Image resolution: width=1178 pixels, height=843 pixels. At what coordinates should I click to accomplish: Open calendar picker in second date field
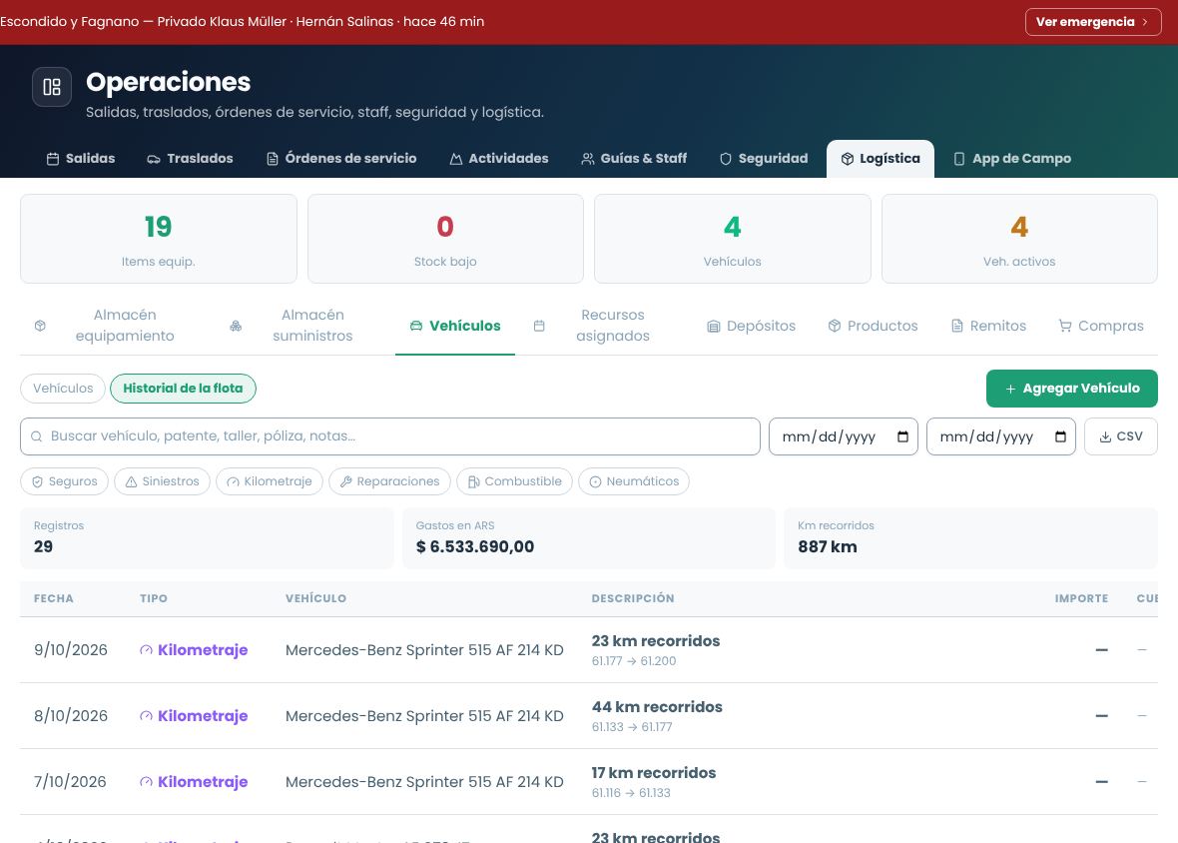(x=1061, y=436)
